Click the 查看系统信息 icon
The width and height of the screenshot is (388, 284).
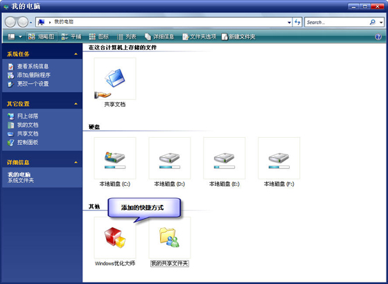(x=10, y=66)
